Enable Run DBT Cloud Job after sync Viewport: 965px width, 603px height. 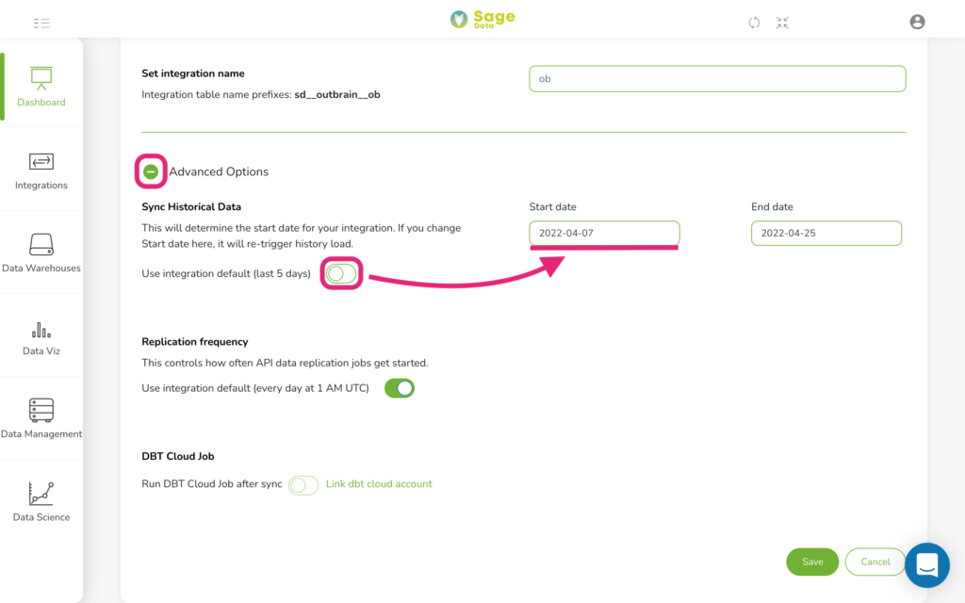303,485
